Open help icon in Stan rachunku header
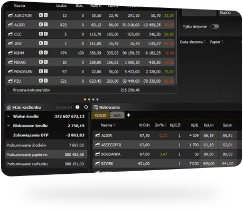This screenshot has width=243, height=212. click(x=77, y=107)
